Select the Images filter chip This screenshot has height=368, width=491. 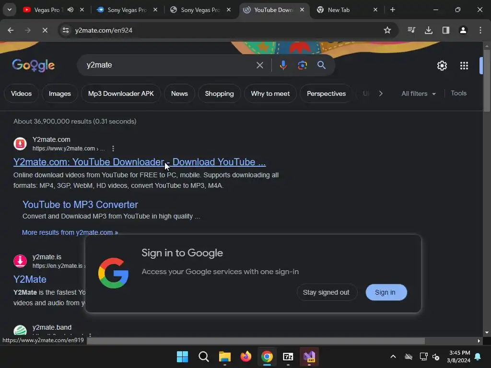point(60,93)
